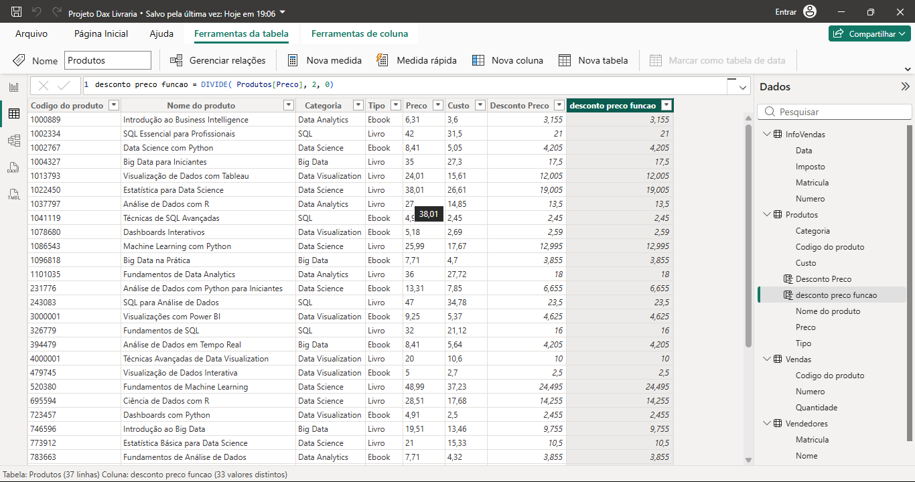Viewport: 915px width, 482px height.
Task: Select Quantidade field under Vendas
Action: [817, 408]
